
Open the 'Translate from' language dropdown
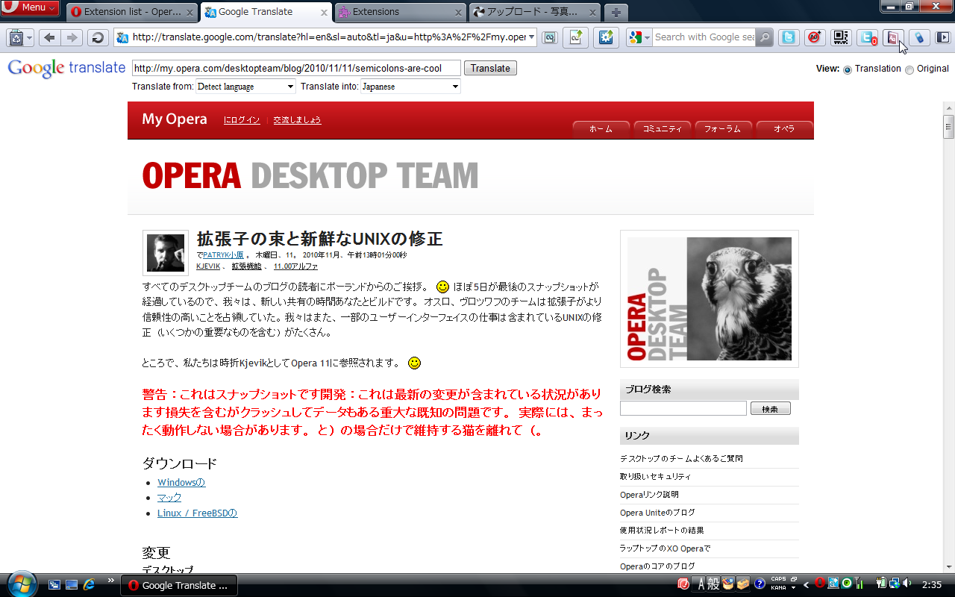pos(246,87)
